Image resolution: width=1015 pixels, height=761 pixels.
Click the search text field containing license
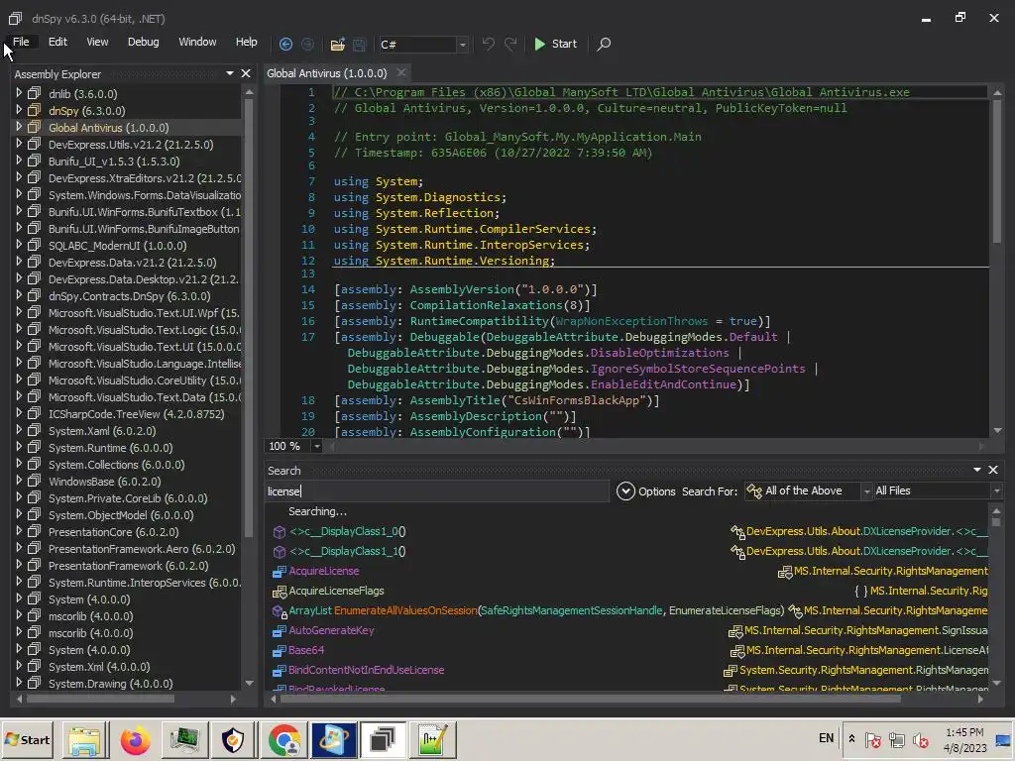pos(437,491)
